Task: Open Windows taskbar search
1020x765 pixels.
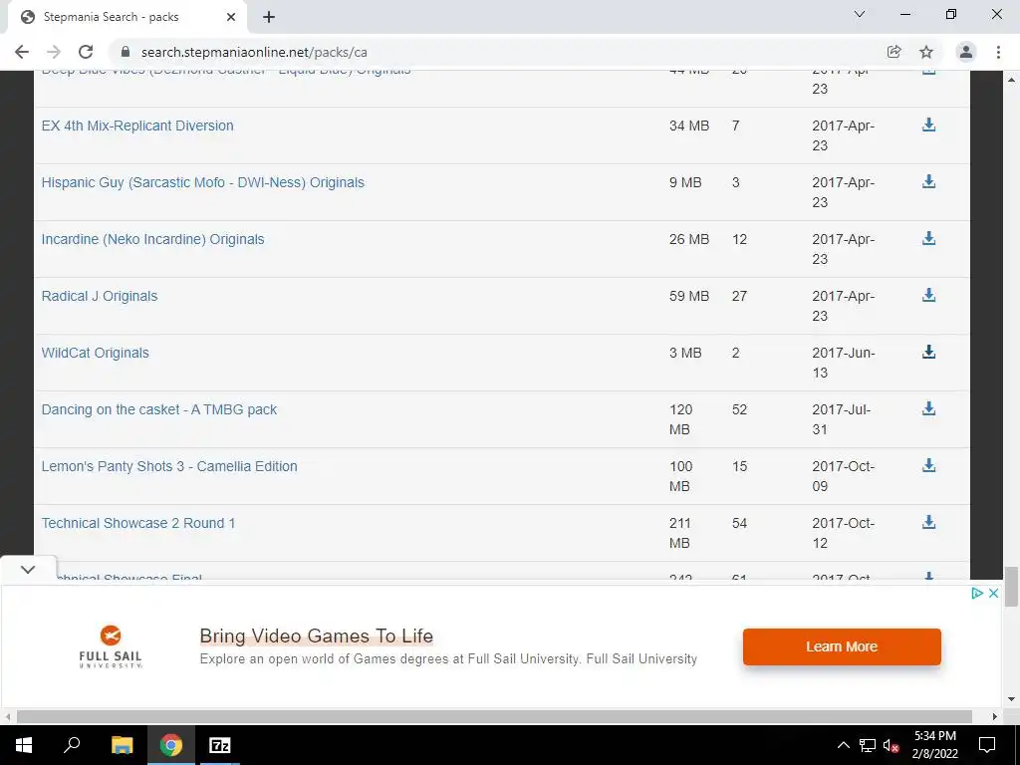Action: pyautogui.click(x=72, y=745)
